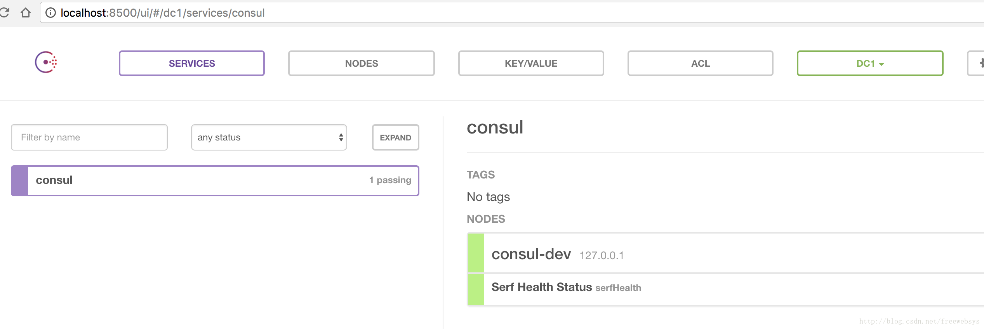Open the consul-dev node link
984x329 pixels.
tap(531, 254)
